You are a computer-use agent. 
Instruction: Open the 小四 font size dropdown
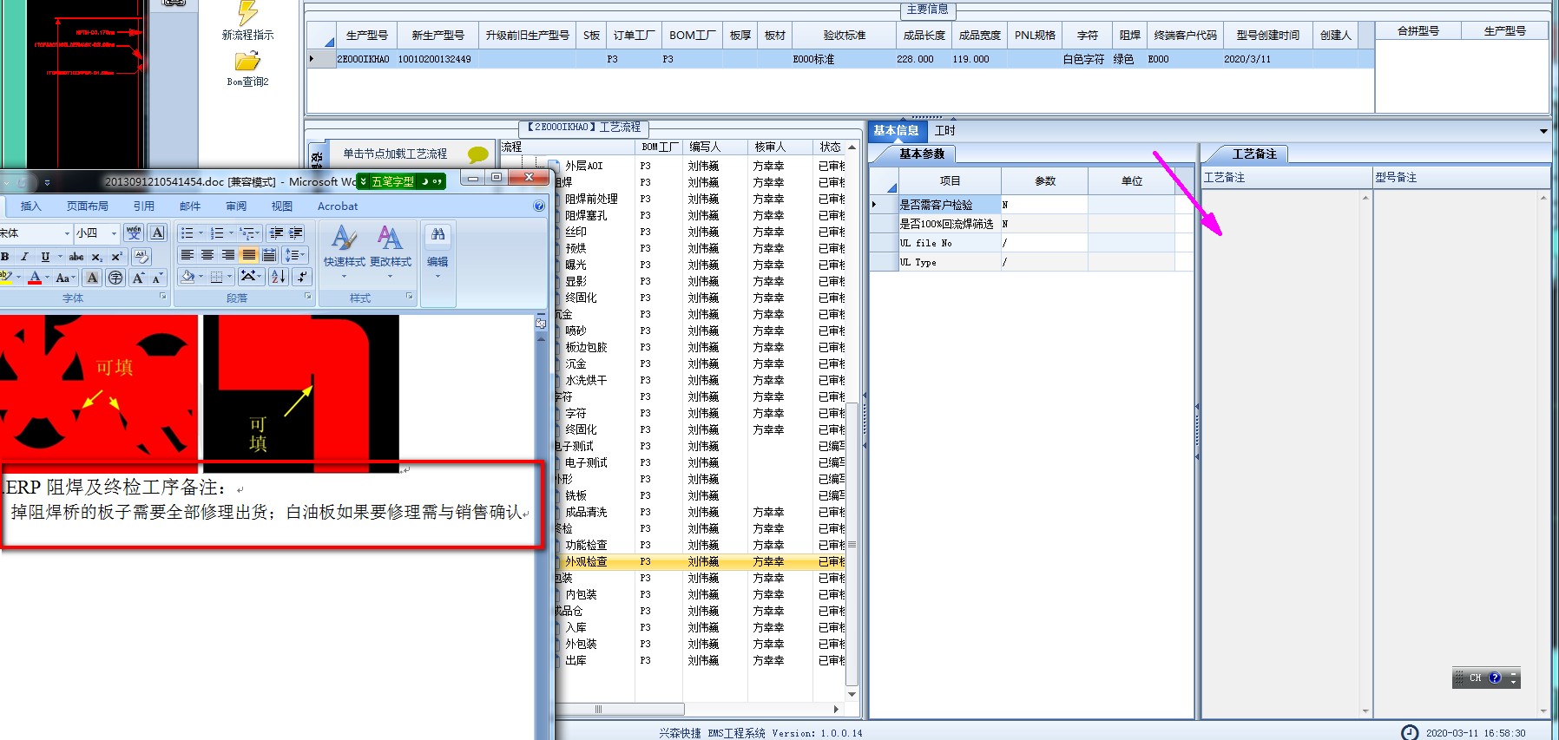click(x=114, y=233)
